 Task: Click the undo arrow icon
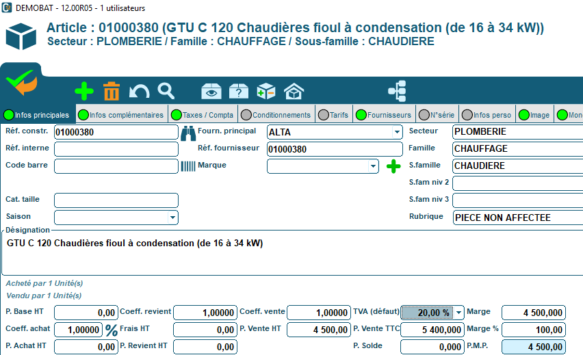pyautogui.click(x=139, y=91)
